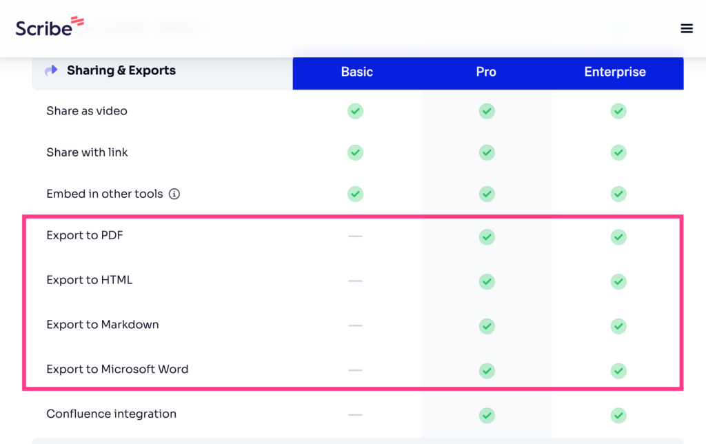Image resolution: width=706 pixels, height=444 pixels.
Task: Select the Enterprise checkmark for Export to PDF
Action: (x=618, y=236)
